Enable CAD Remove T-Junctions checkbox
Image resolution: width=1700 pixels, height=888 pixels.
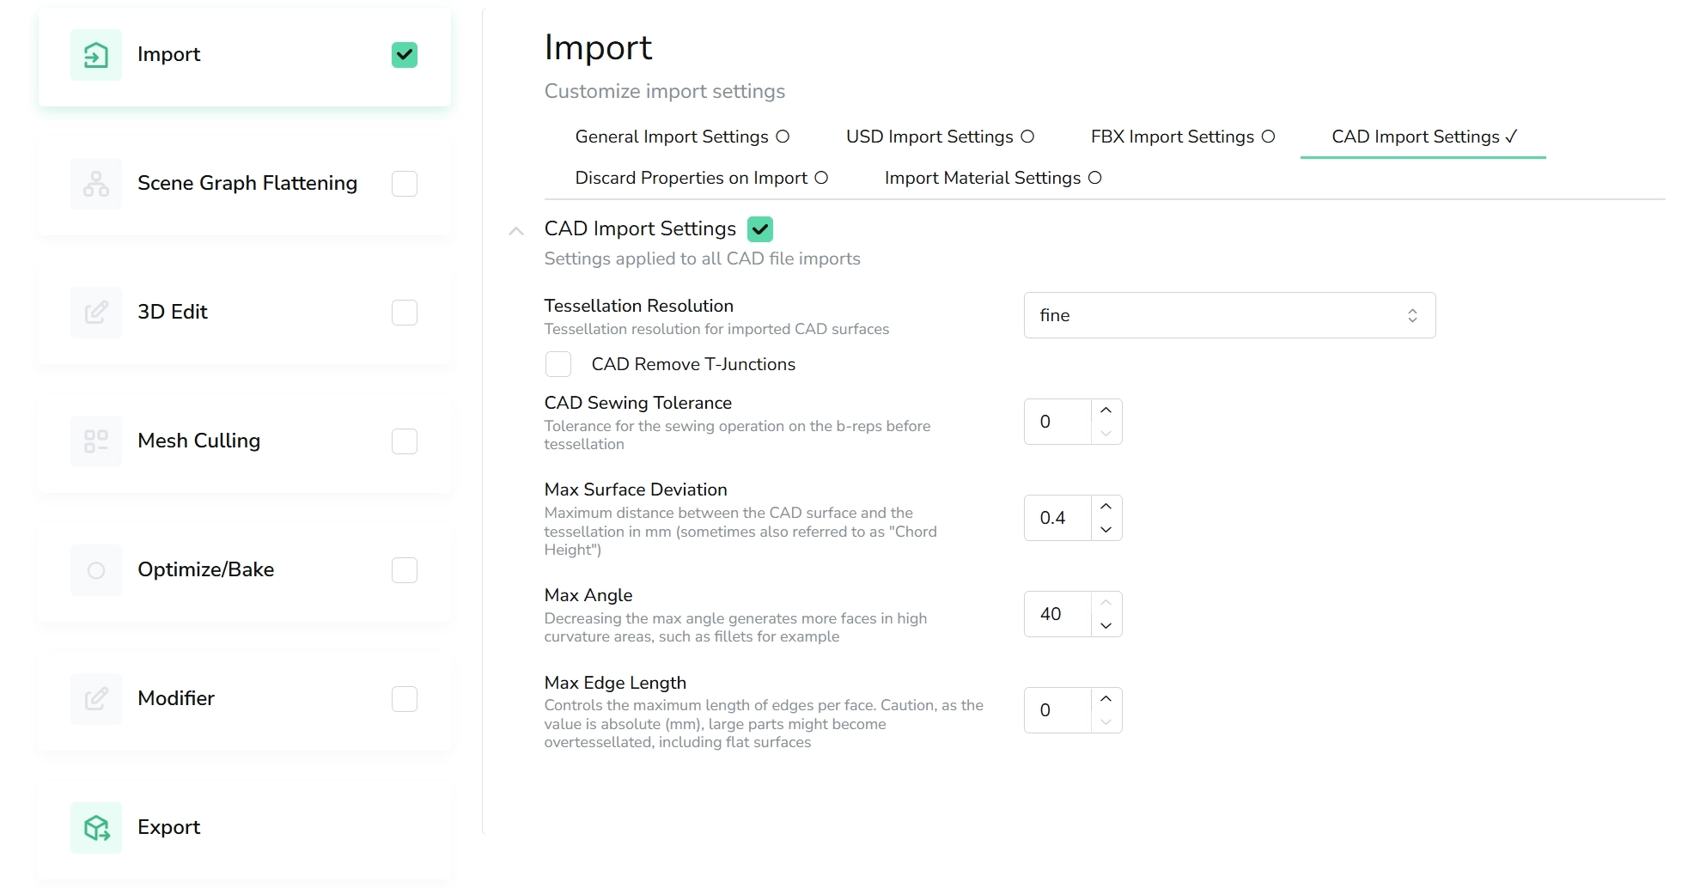point(558,364)
